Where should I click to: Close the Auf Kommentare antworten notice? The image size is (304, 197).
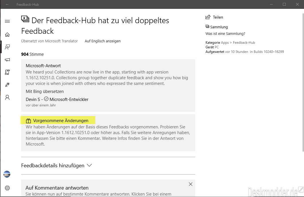click(191, 184)
